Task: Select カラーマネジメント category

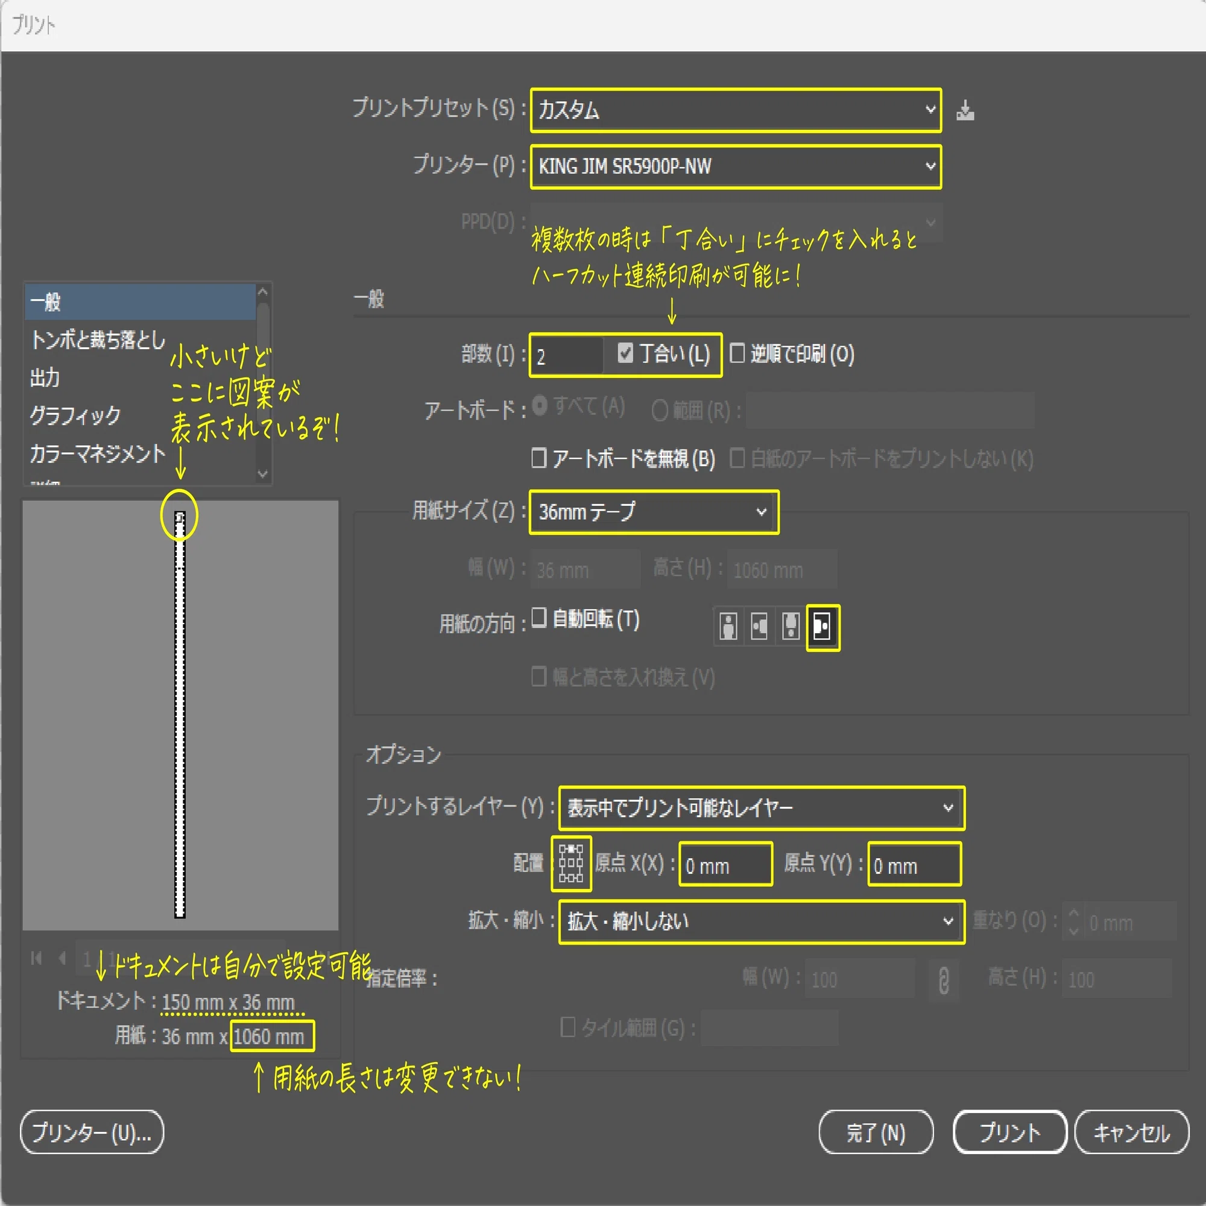Action: 140,454
